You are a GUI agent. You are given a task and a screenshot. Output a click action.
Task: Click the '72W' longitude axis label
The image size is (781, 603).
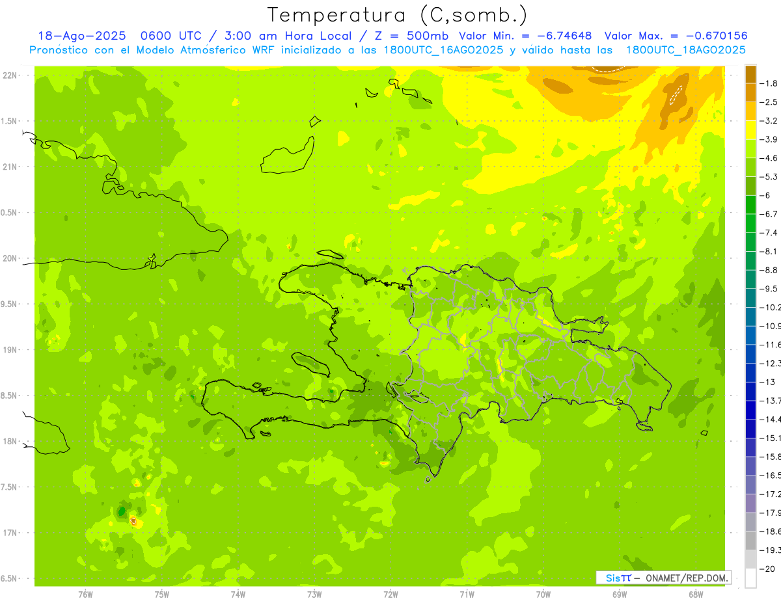coord(390,595)
